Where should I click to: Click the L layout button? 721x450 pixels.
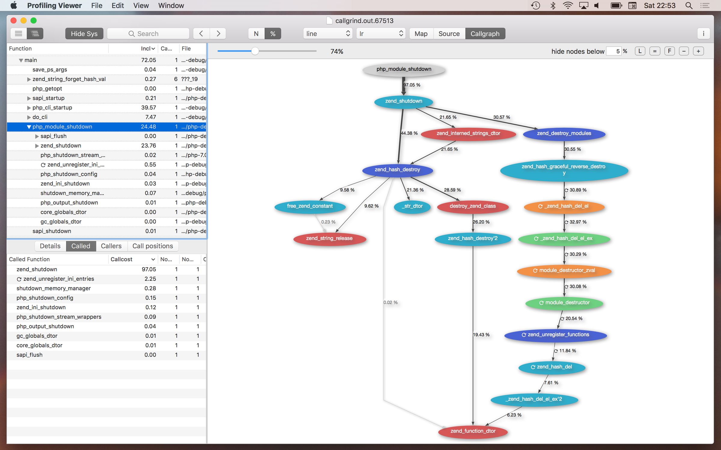click(x=640, y=51)
